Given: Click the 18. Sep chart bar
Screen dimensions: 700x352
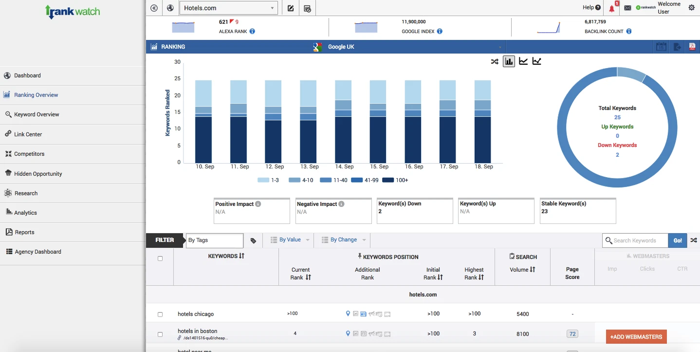Looking at the screenshot, I should (x=482, y=122).
